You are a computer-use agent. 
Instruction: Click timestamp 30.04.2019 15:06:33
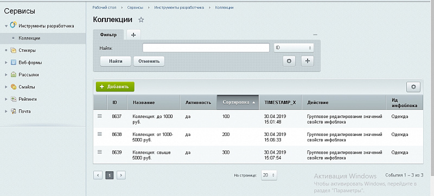(x=275, y=137)
